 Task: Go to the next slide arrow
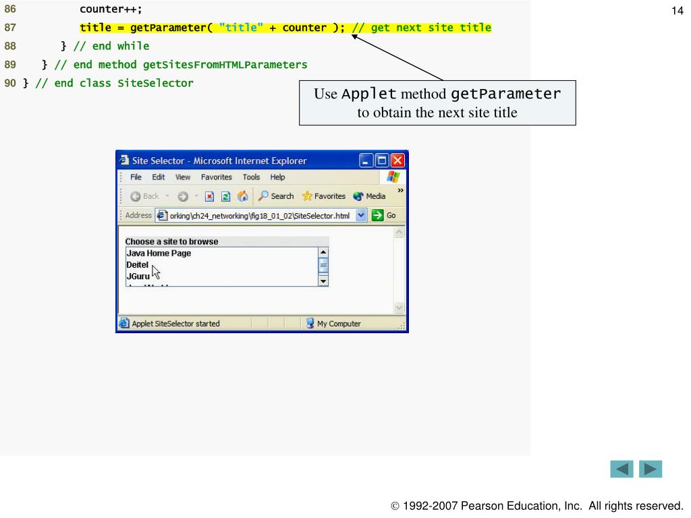click(x=651, y=469)
